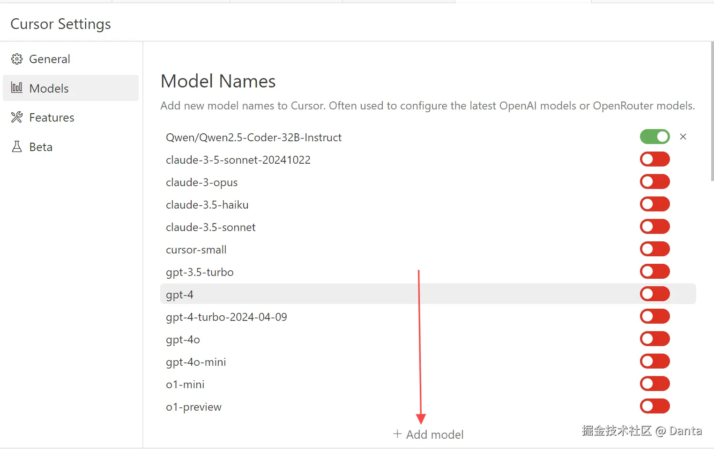The image size is (714, 449).
Task: Switch on the o1-preview toggle
Action: tap(654, 406)
